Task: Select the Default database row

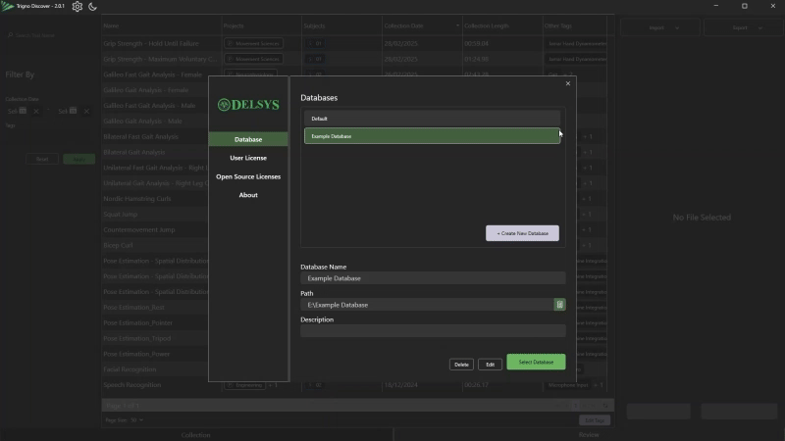Action: click(432, 119)
